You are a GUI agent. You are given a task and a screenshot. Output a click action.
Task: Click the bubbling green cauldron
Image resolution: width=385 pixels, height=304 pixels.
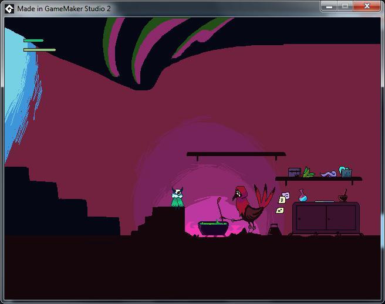coord(213,228)
